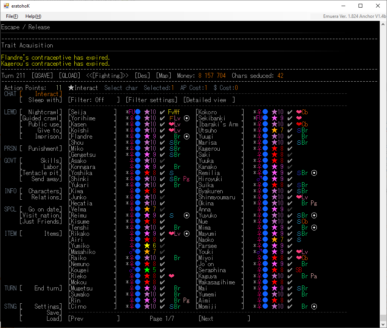The width and height of the screenshot is (387, 328).
Task: Toggle the circled dot in Flandre's row
Action: point(187,137)
